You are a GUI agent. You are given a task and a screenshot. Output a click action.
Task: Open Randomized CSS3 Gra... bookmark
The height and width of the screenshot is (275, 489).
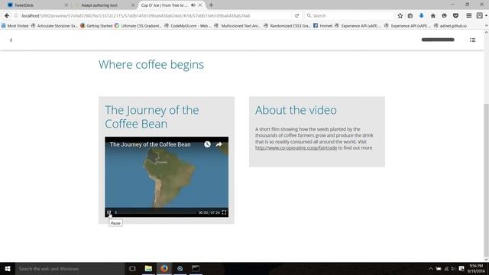point(287,26)
